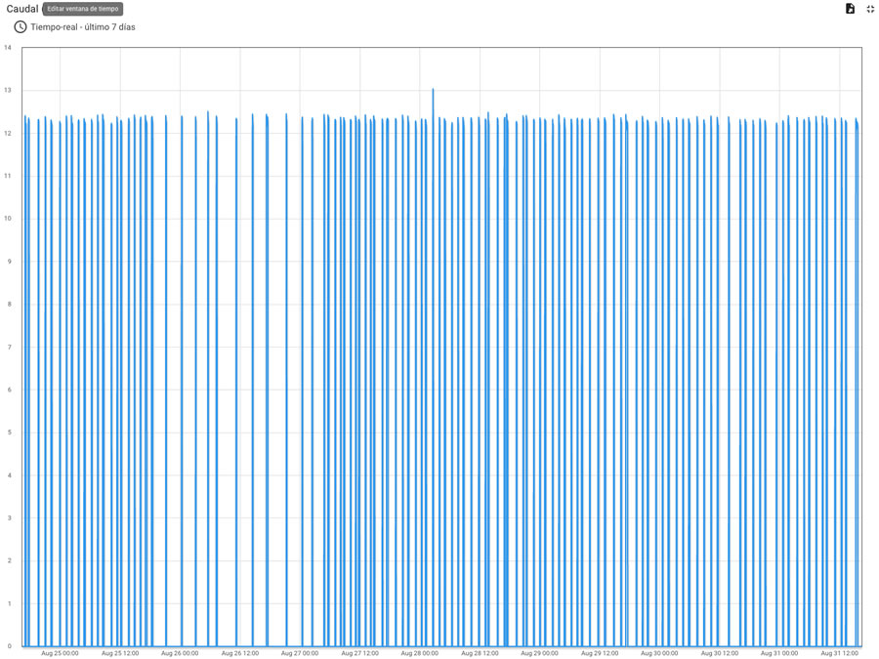Select the "Aug 27 00:00" axis label

click(300, 653)
